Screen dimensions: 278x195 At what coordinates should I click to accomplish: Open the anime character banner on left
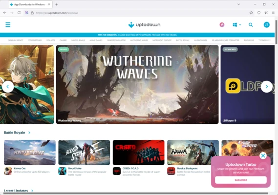click(27, 84)
